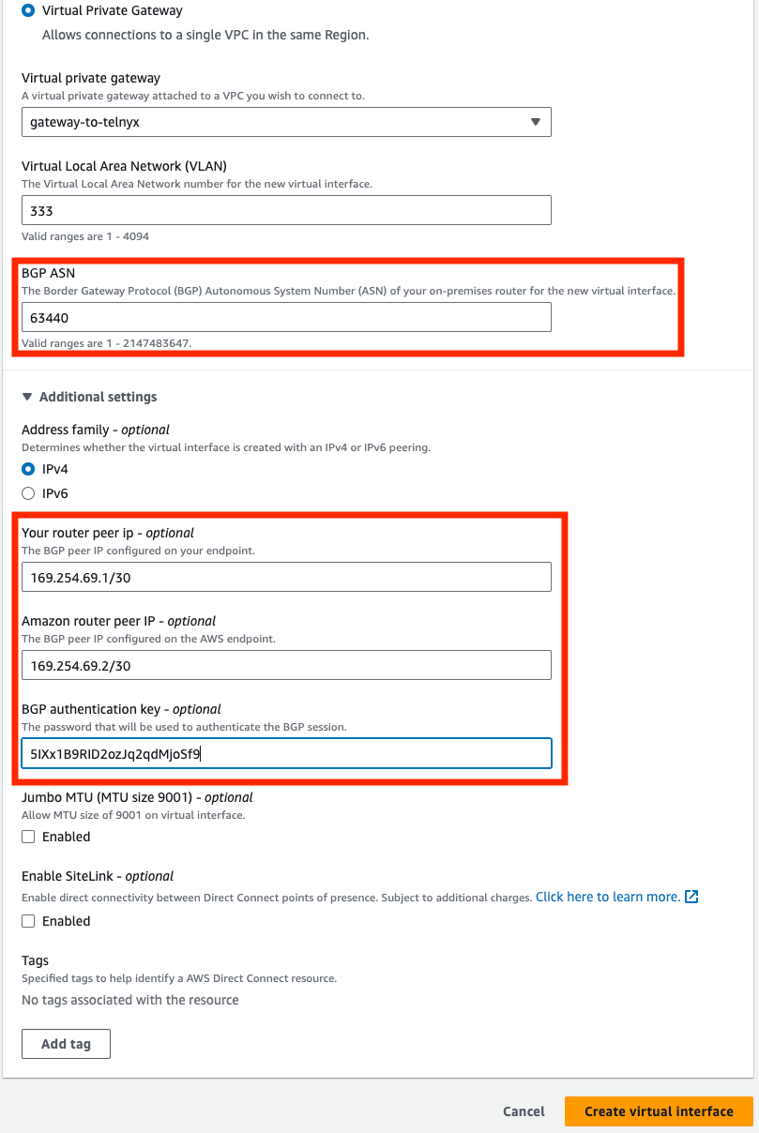The image size is (759, 1133).
Task: Select the IPv4 address family option
Action: coord(27,469)
